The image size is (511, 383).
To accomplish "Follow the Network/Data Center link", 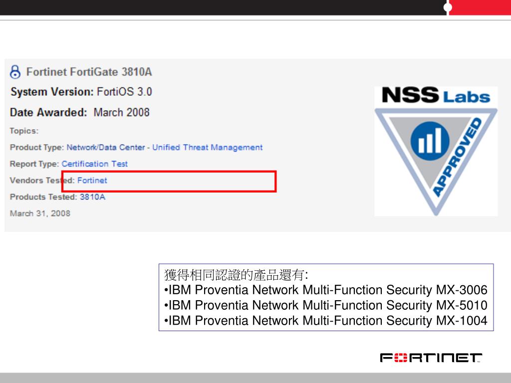I will coord(106,147).
